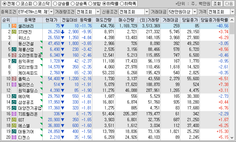Click the 신 badge icon beside 대동기어
Screen dimensions: 236x142
14,132
